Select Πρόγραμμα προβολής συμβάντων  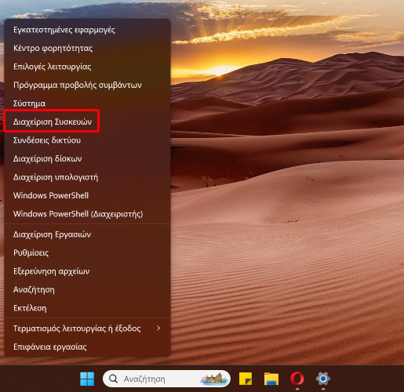(x=78, y=85)
